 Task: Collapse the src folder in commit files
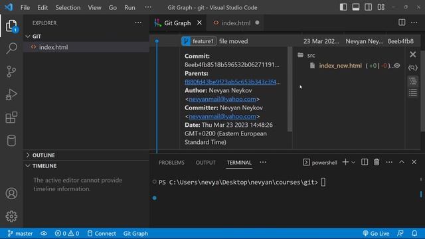(x=306, y=55)
